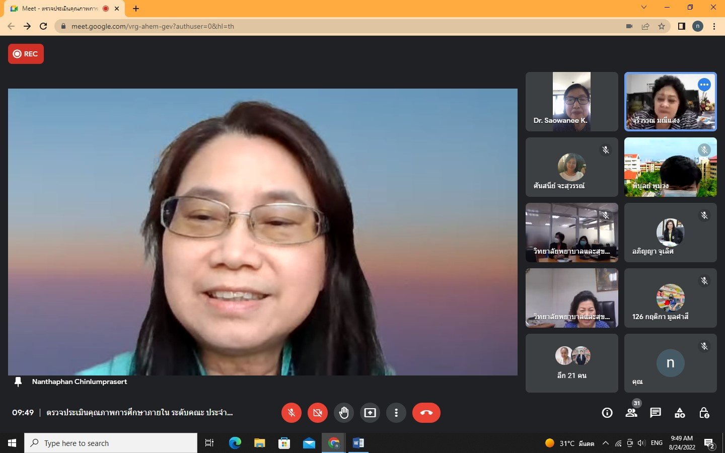This screenshot has height=453, width=725.
Task: Open the in-call chat panel
Action: pos(655,413)
